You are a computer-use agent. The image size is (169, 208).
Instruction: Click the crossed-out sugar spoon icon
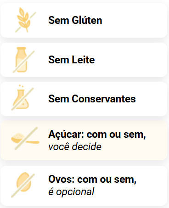(x=25, y=139)
